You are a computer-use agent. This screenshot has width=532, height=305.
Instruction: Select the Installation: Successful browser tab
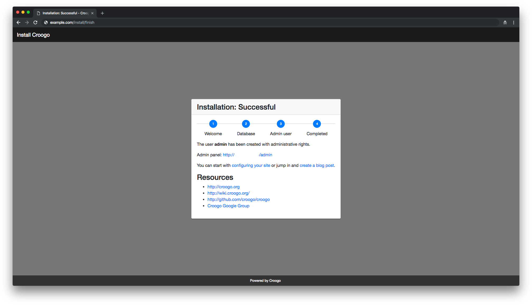[x=65, y=13]
